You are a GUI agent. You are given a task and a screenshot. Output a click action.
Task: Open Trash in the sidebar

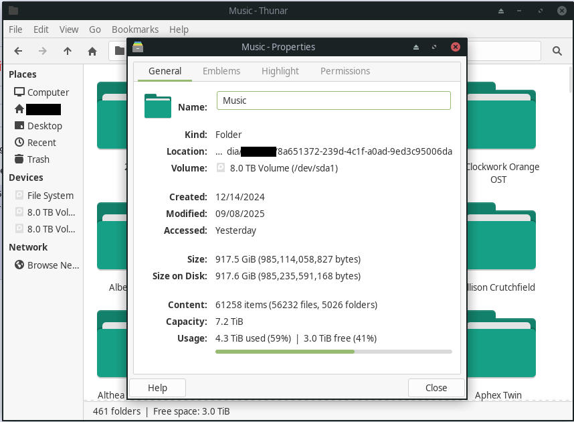pyautogui.click(x=32, y=159)
